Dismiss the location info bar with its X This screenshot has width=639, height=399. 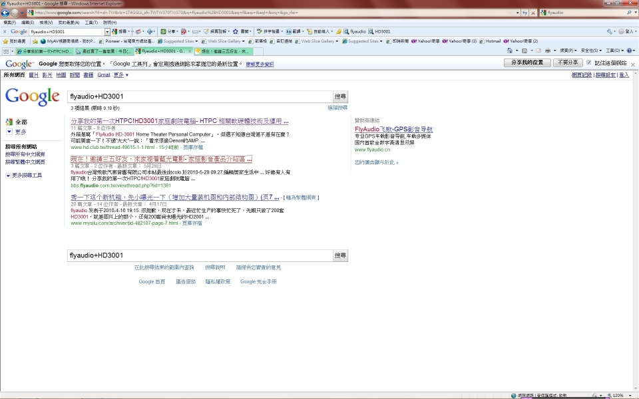click(633, 65)
